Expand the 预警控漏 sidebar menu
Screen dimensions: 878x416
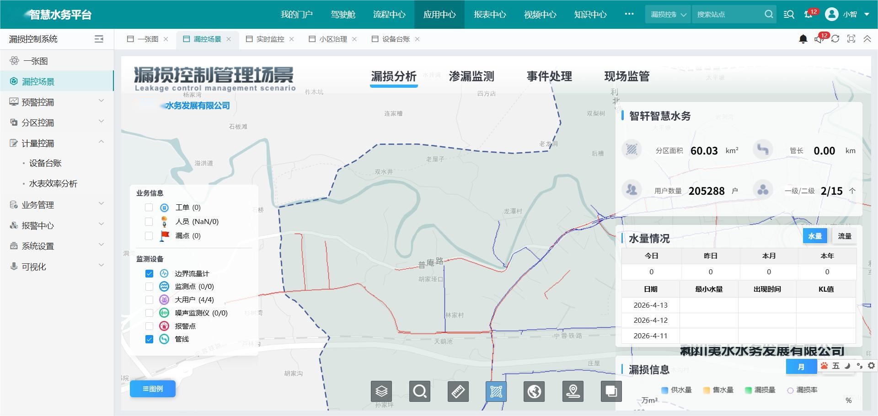(x=57, y=102)
